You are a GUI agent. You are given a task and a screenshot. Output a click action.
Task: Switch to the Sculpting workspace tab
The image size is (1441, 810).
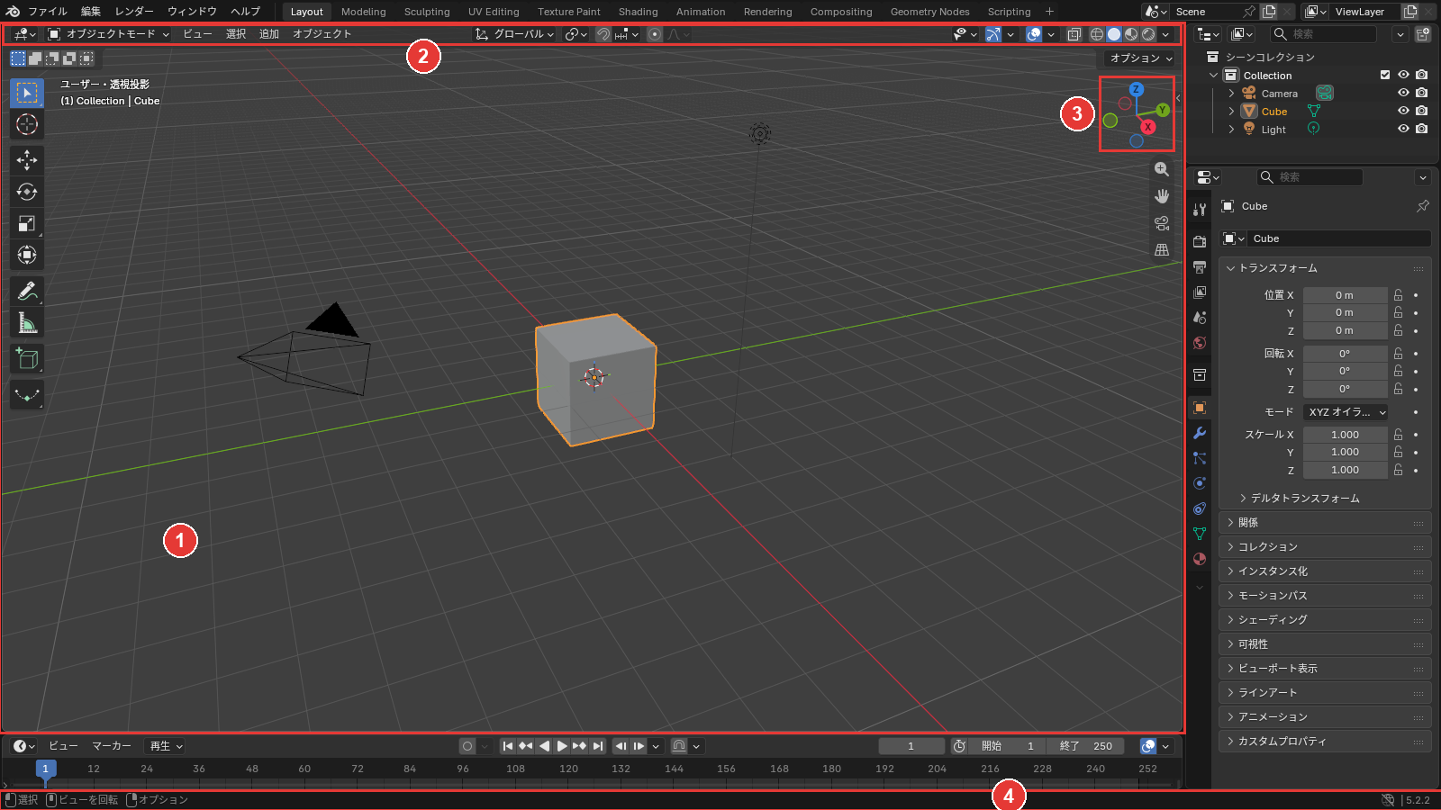click(x=427, y=12)
